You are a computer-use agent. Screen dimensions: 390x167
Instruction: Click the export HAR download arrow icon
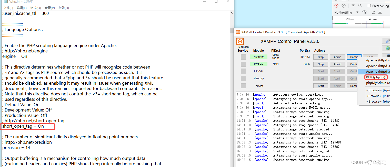point(380,12)
